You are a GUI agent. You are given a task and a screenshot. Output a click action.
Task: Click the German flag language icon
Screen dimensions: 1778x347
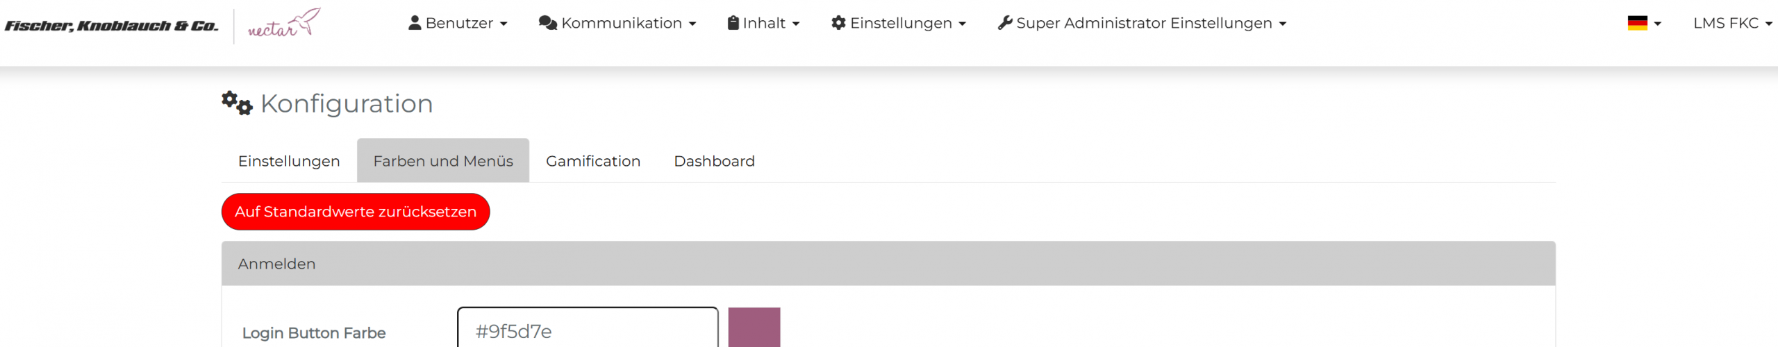(1637, 23)
